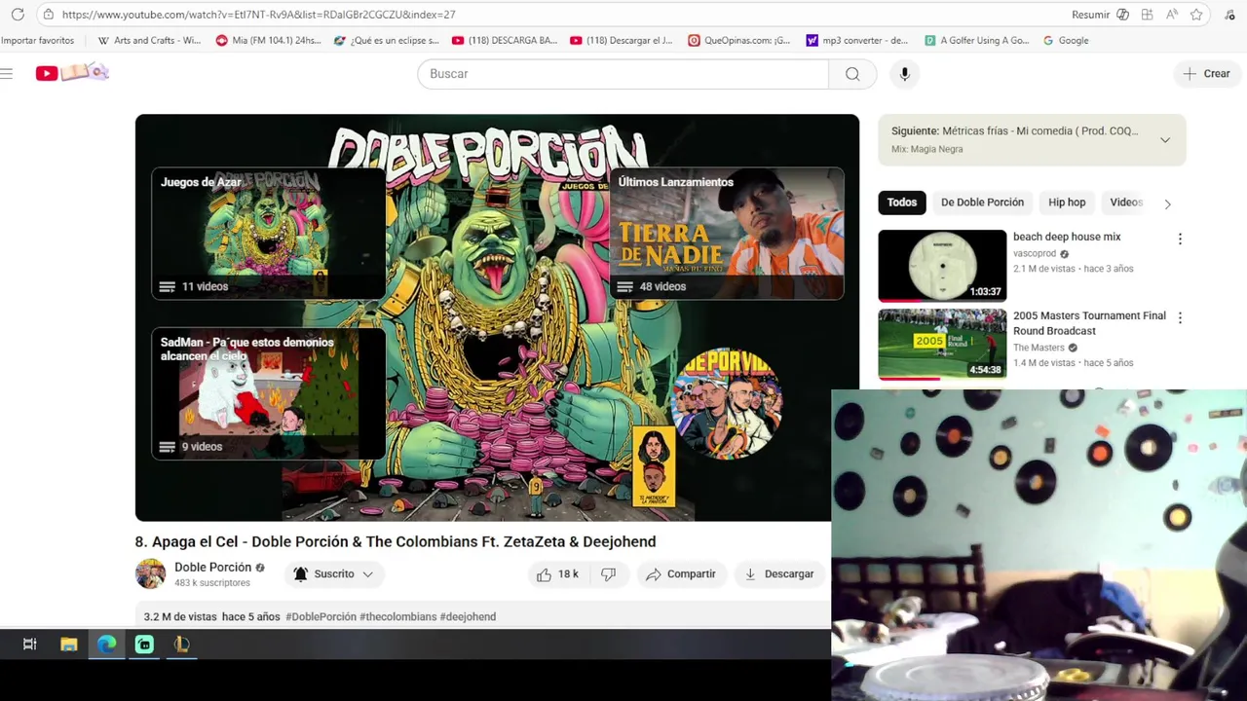Open options for 2005 Masters Tournament video

point(1180,317)
